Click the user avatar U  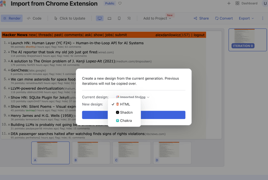[x=265, y=3]
